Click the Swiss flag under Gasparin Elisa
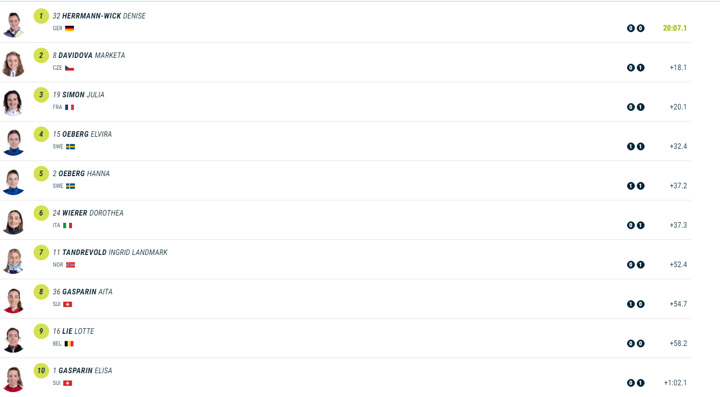The image size is (720, 397). tap(68, 383)
